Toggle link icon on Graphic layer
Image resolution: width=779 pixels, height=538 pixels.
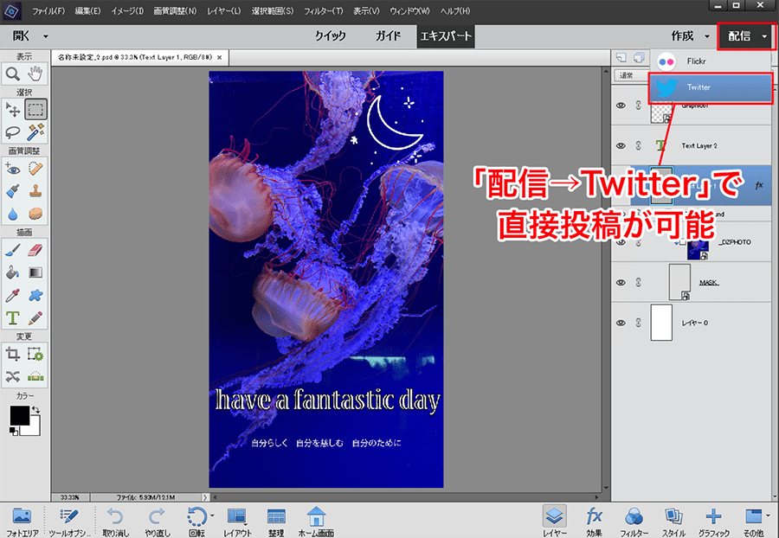pos(639,106)
